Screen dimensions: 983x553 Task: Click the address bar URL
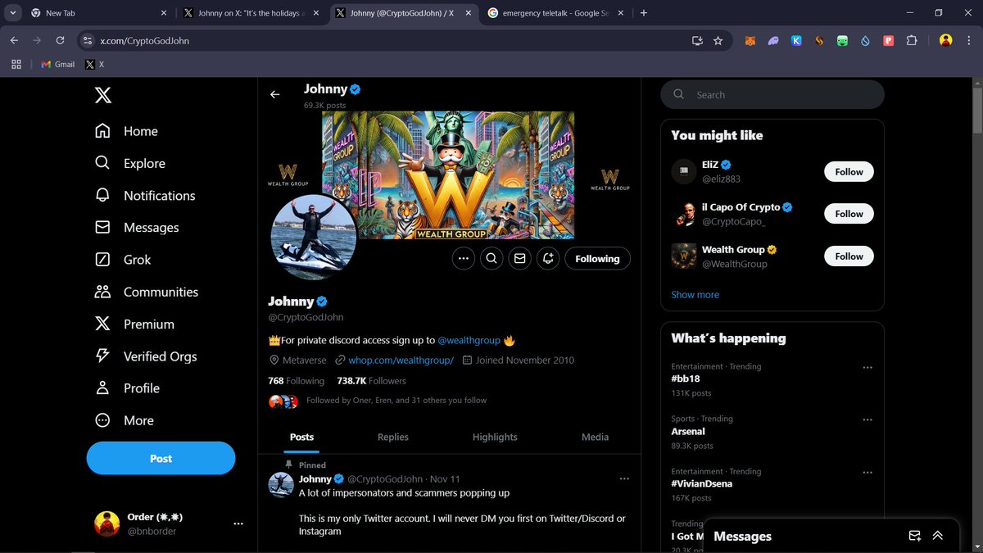click(x=144, y=40)
